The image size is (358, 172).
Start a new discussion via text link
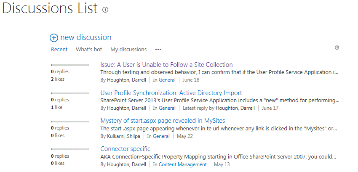[86, 37]
